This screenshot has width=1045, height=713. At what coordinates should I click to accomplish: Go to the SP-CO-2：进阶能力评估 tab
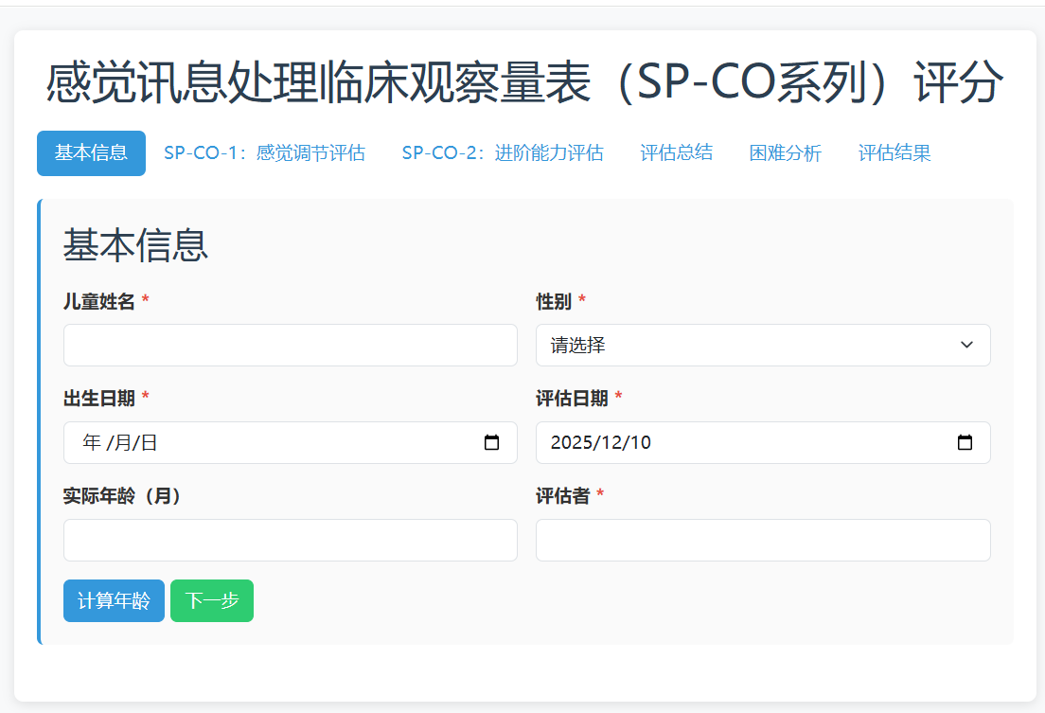point(502,153)
